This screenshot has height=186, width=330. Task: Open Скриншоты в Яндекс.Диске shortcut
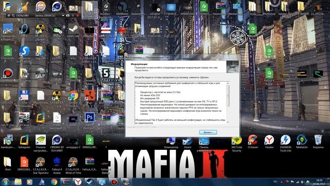click(8, 32)
